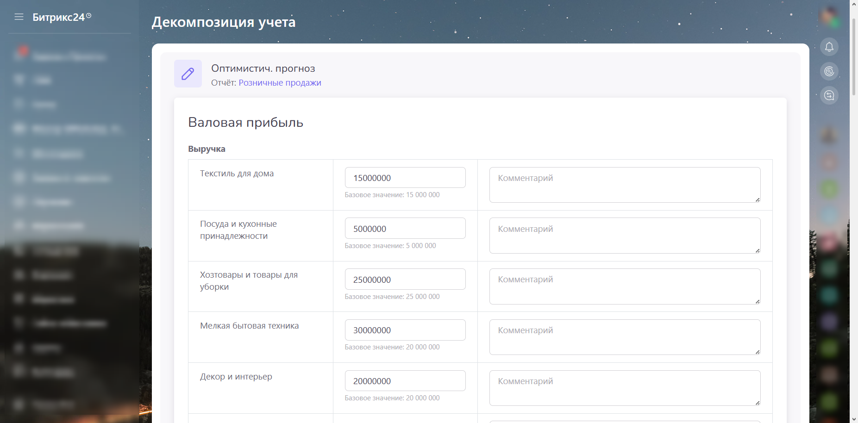Image resolution: width=858 pixels, height=423 pixels.
Task: Select the Хозтовары value field with 25000000
Action: click(x=405, y=280)
